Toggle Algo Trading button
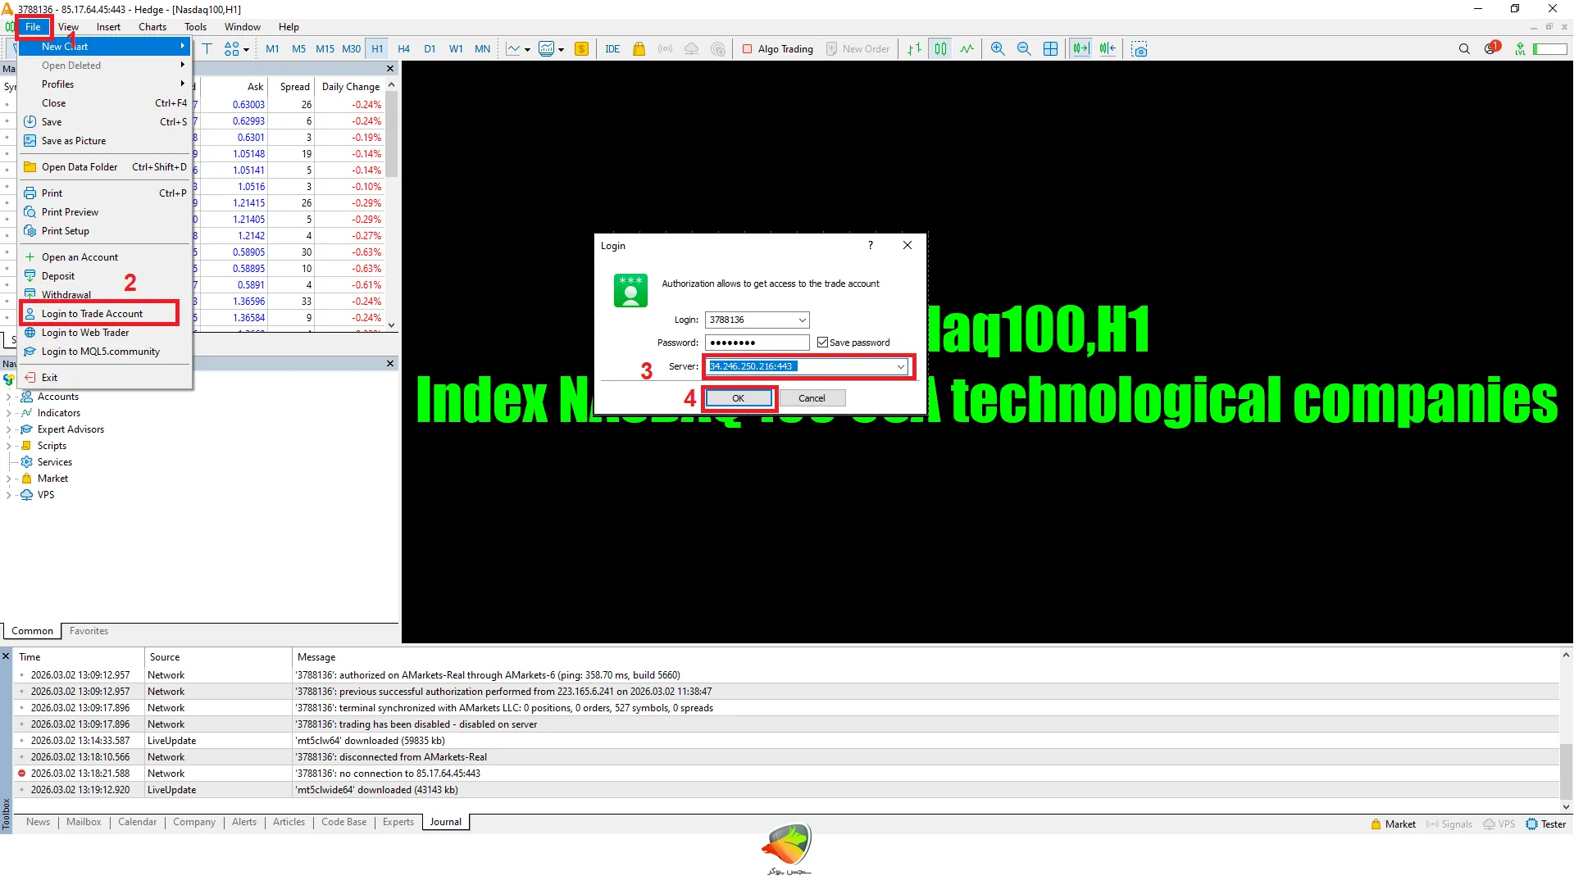This screenshot has height=885, width=1574. (777, 49)
